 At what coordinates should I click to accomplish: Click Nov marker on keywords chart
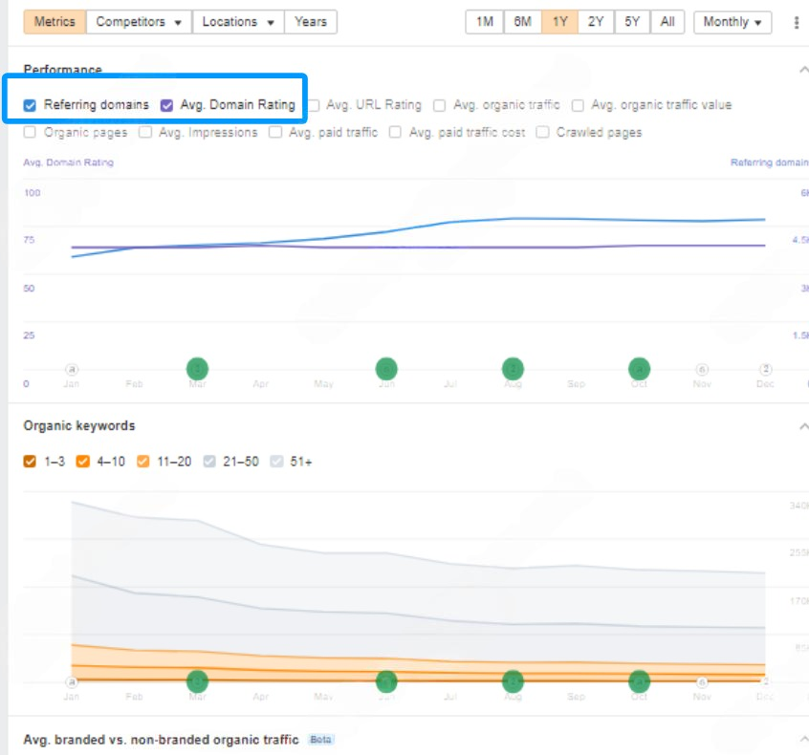[702, 682]
